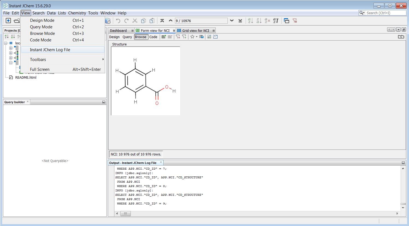Screen dimensions: 409x226
Task: Switch to Design mode in the form toolbar
Action: (114, 37)
